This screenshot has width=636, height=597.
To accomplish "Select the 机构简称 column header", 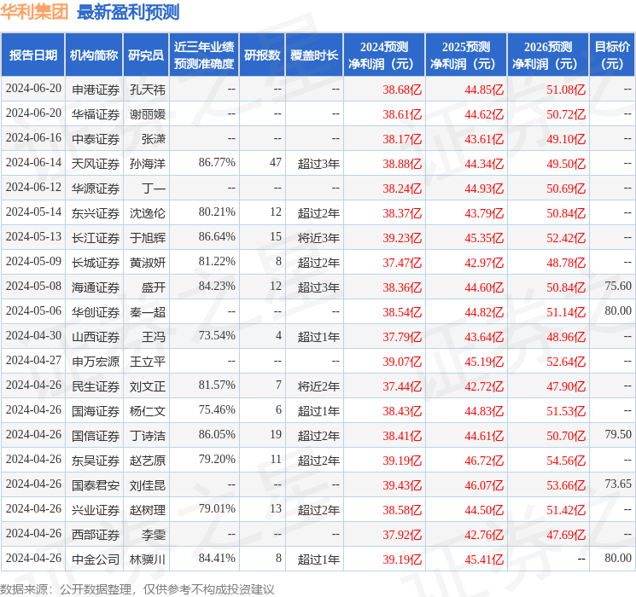I will click(x=94, y=55).
